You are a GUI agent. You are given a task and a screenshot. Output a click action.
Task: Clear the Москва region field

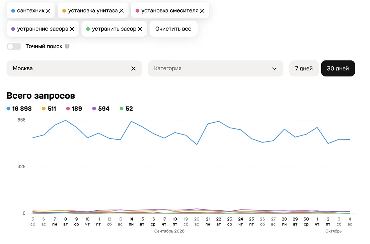(134, 68)
